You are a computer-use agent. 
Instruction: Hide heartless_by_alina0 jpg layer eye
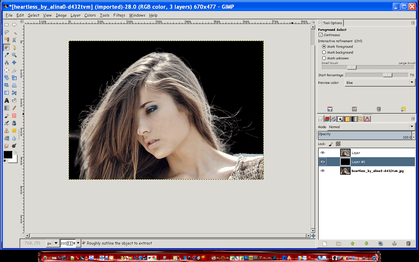coord(322,171)
